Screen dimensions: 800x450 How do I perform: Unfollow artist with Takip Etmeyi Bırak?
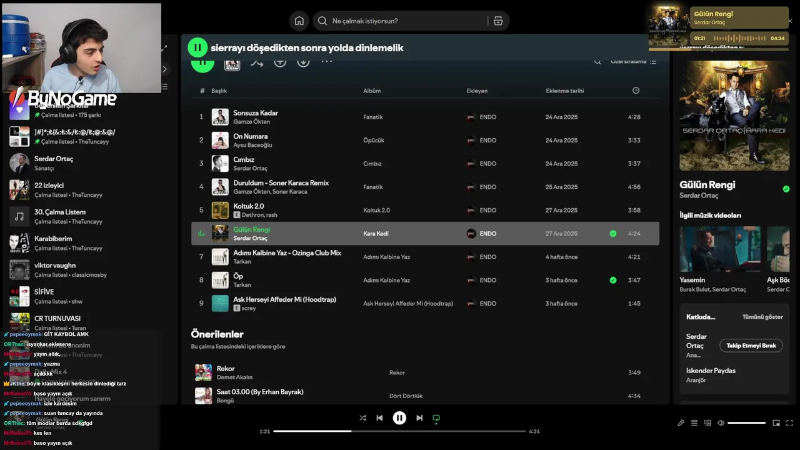(x=751, y=346)
